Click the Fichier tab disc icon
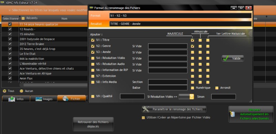The image size is (276, 134). point(66,99)
